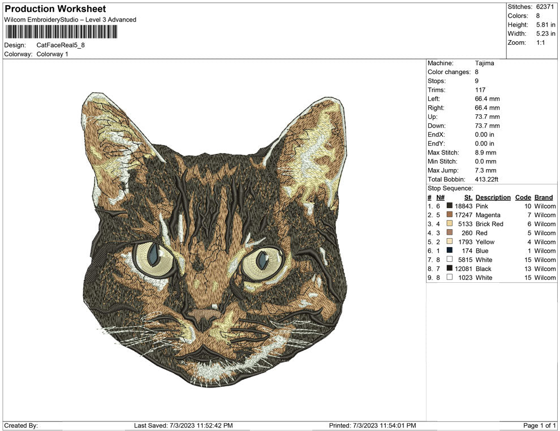Select the White swatch in row 9
This screenshot has height=431, width=560.
(450, 278)
